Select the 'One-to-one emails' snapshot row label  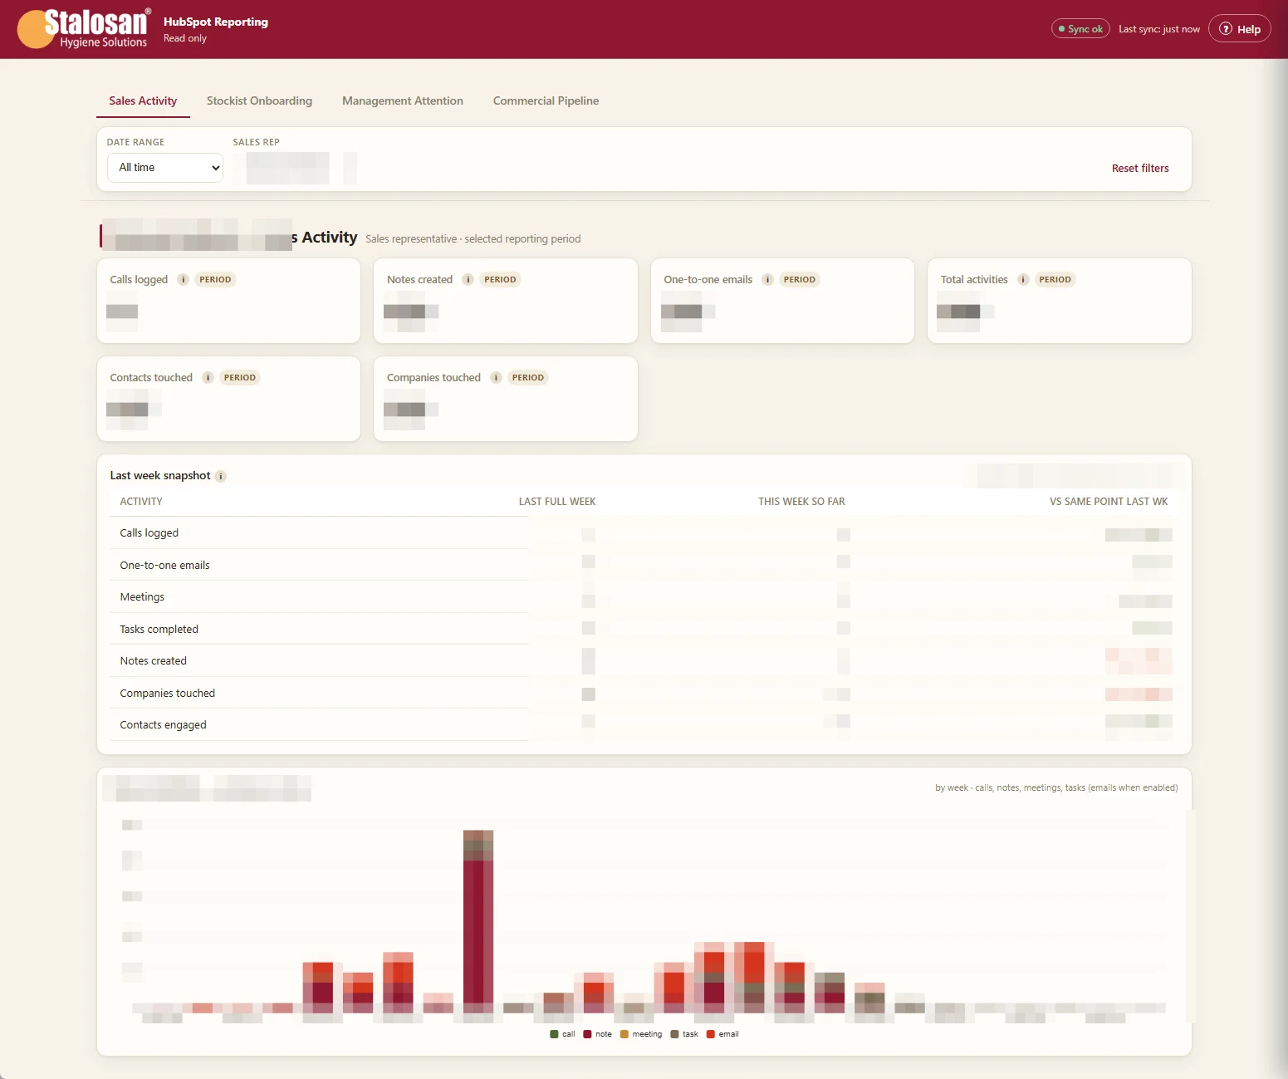[x=164, y=566]
